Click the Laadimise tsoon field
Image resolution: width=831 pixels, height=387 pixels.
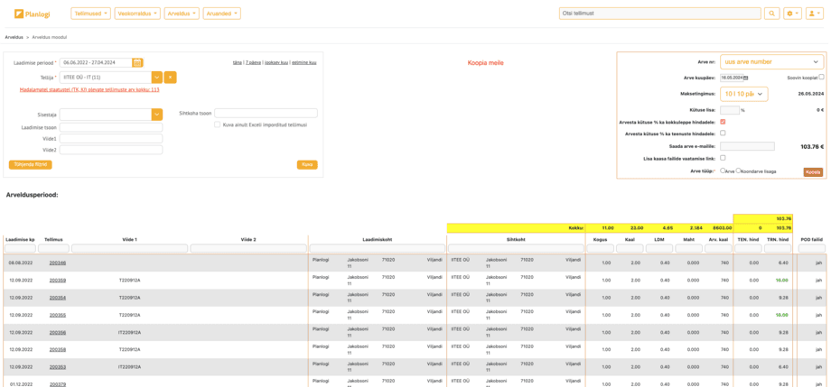pos(111,127)
